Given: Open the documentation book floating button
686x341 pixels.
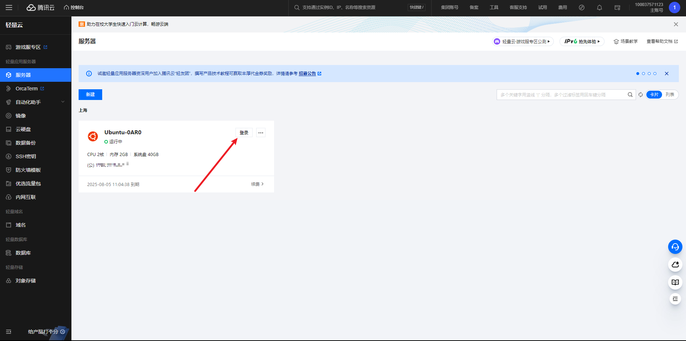Looking at the screenshot, I should pyautogui.click(x=675, y=282).
